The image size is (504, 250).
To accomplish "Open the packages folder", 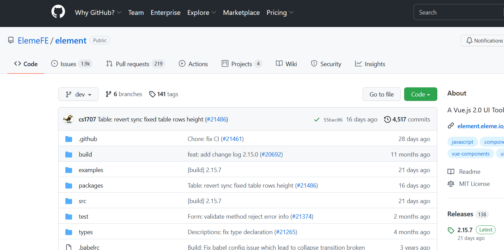I will 91,185.
